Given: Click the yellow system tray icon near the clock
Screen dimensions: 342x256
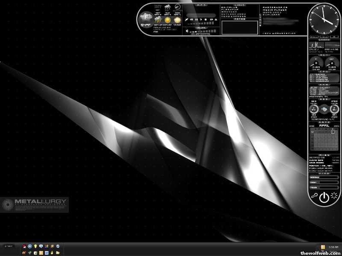Looking at the screenshot, I should (x=323, y=247).
